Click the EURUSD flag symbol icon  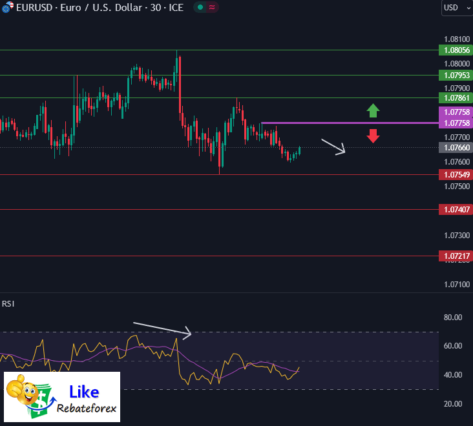pyautogui.click(x=7, y=6)
